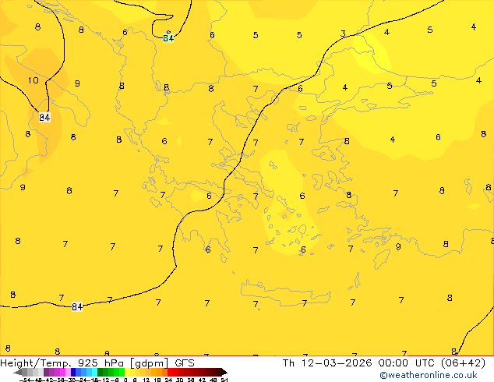
Task: Click the legend scale label 0
Action: tap(125, 380)
